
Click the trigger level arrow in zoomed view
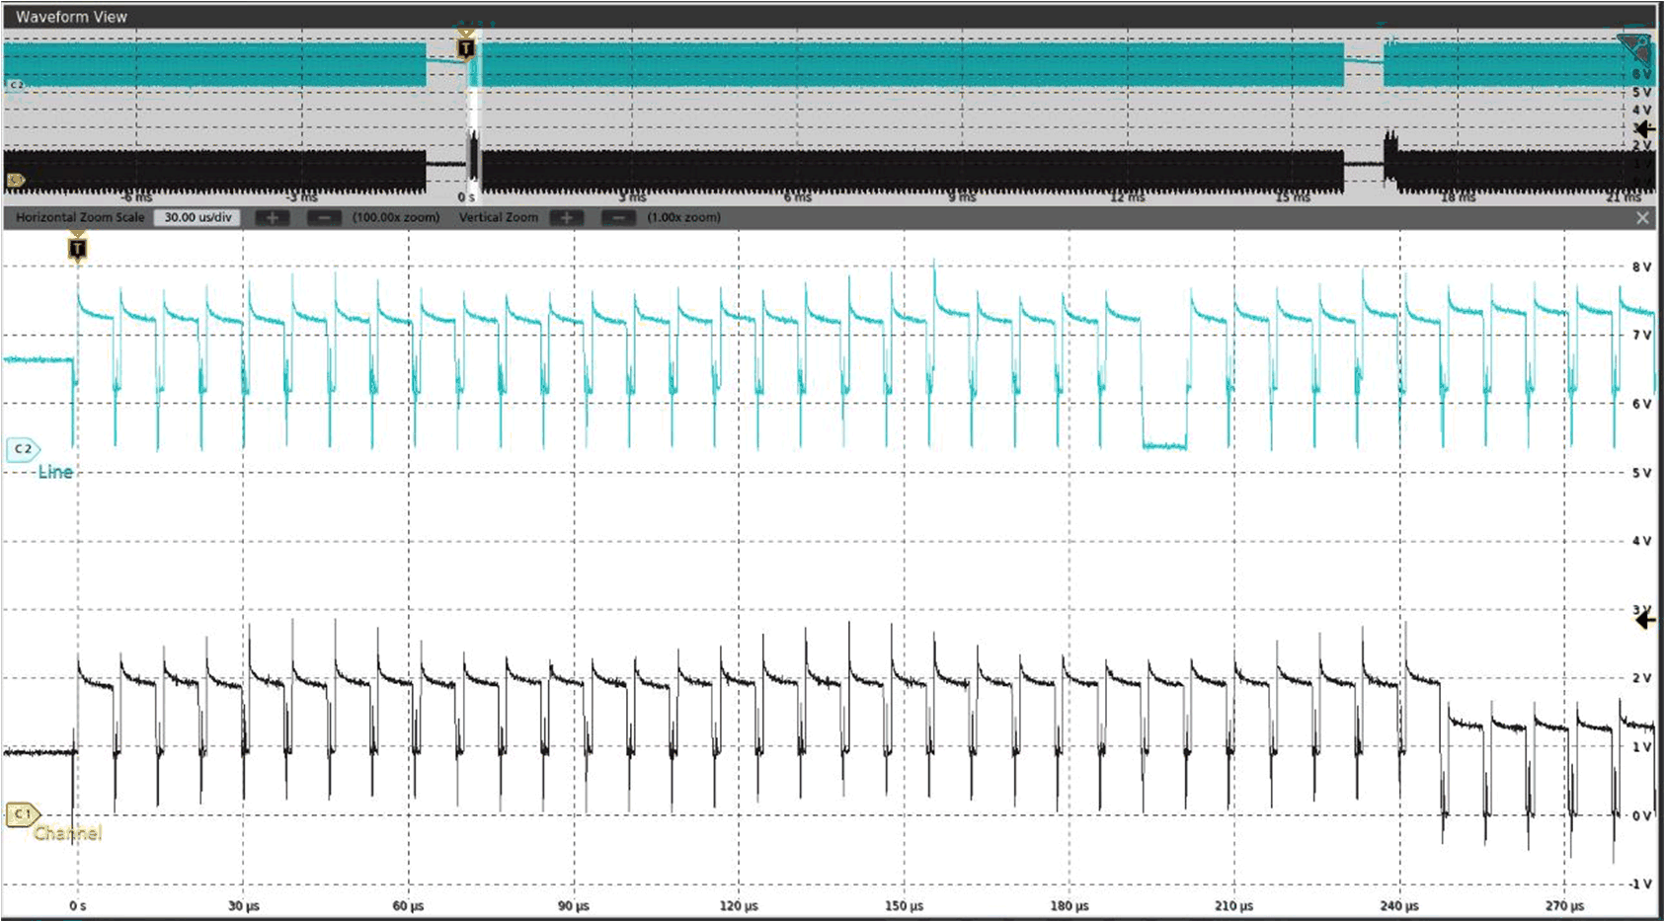1644,620
